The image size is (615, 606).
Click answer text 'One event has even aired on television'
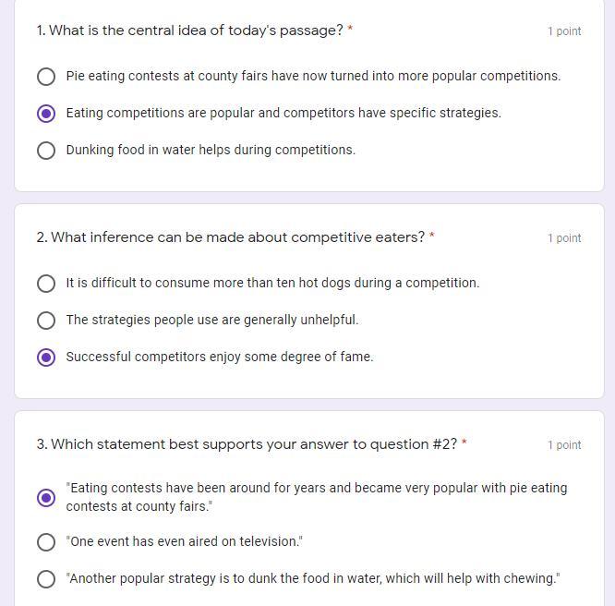click(185, 541)
